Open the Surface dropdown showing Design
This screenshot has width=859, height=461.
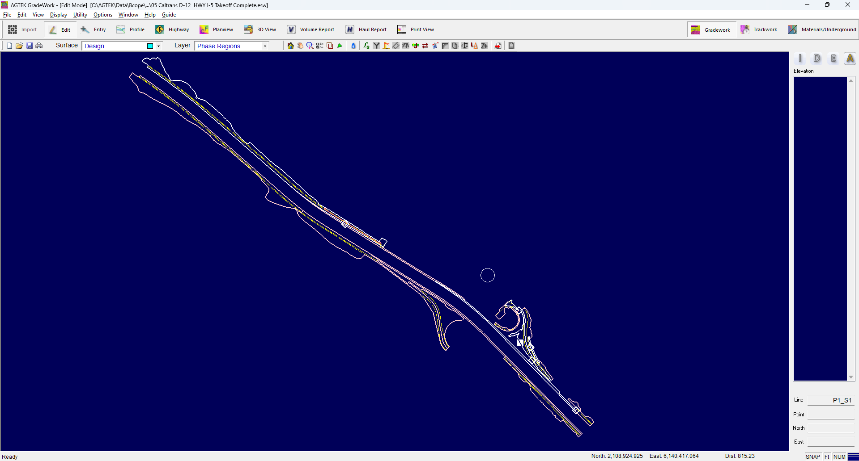(x=158, y=46)
